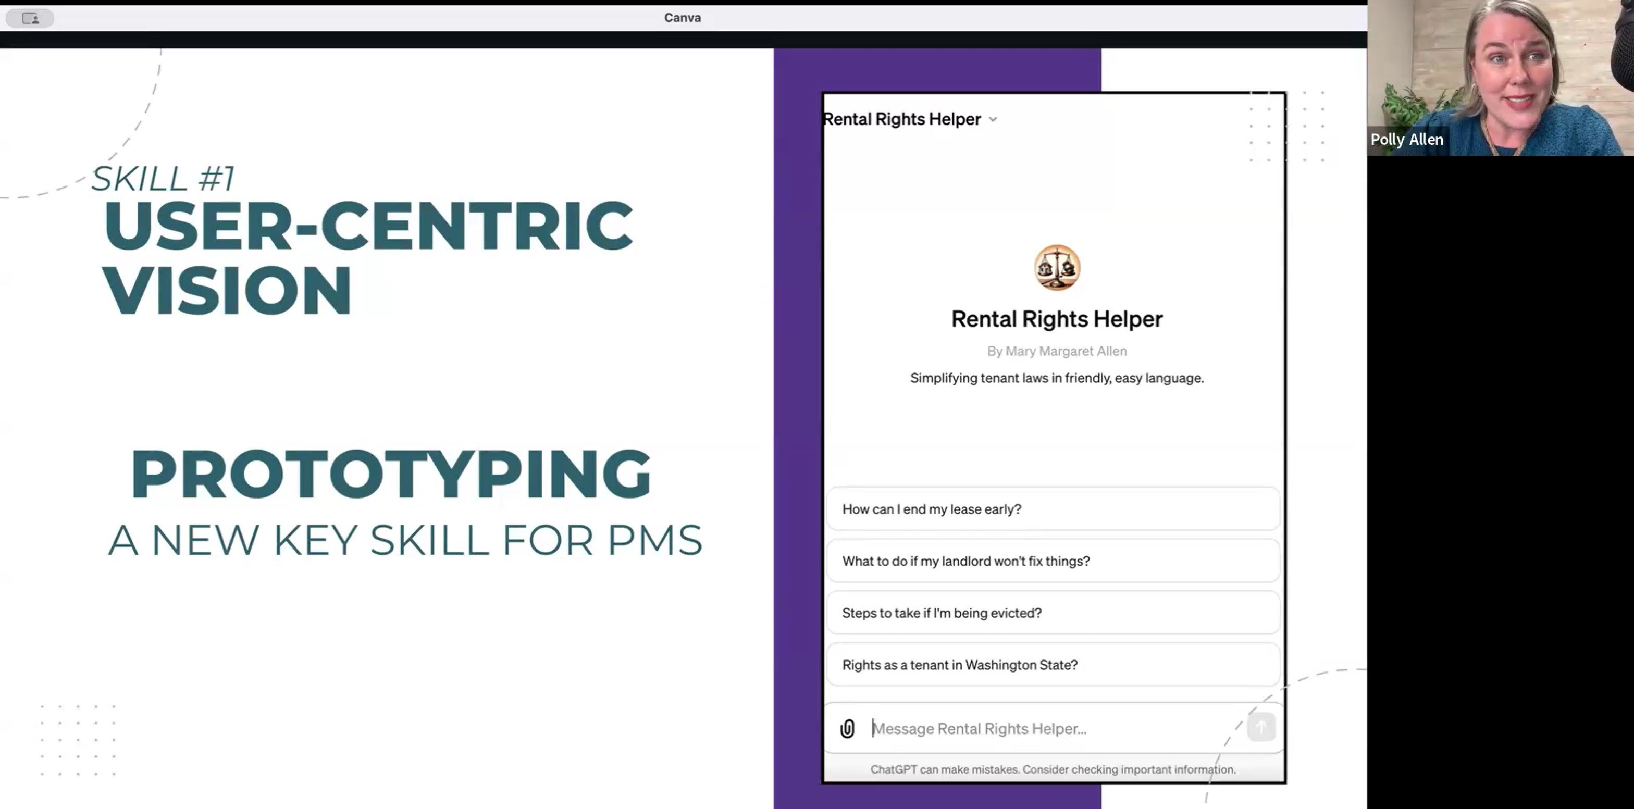Click the Canva window title
The width and height of the screenshot is (1634, 809).
(683, 18)
